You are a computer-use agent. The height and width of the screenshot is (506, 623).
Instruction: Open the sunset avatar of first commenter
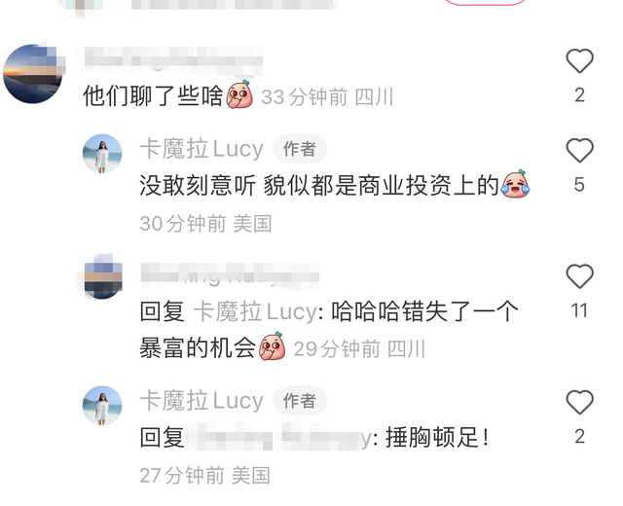click(33, 74)
